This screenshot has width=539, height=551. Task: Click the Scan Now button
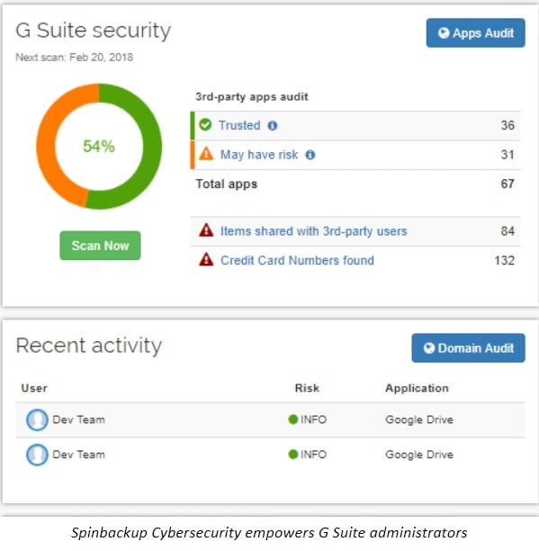[x=100, y=246]
